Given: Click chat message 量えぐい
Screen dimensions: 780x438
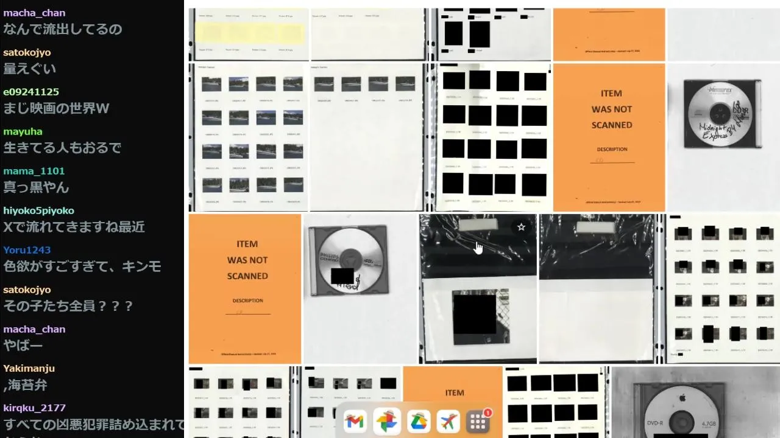Looking at the screenshot, I should pyautogui.click(x=30, y=69).
